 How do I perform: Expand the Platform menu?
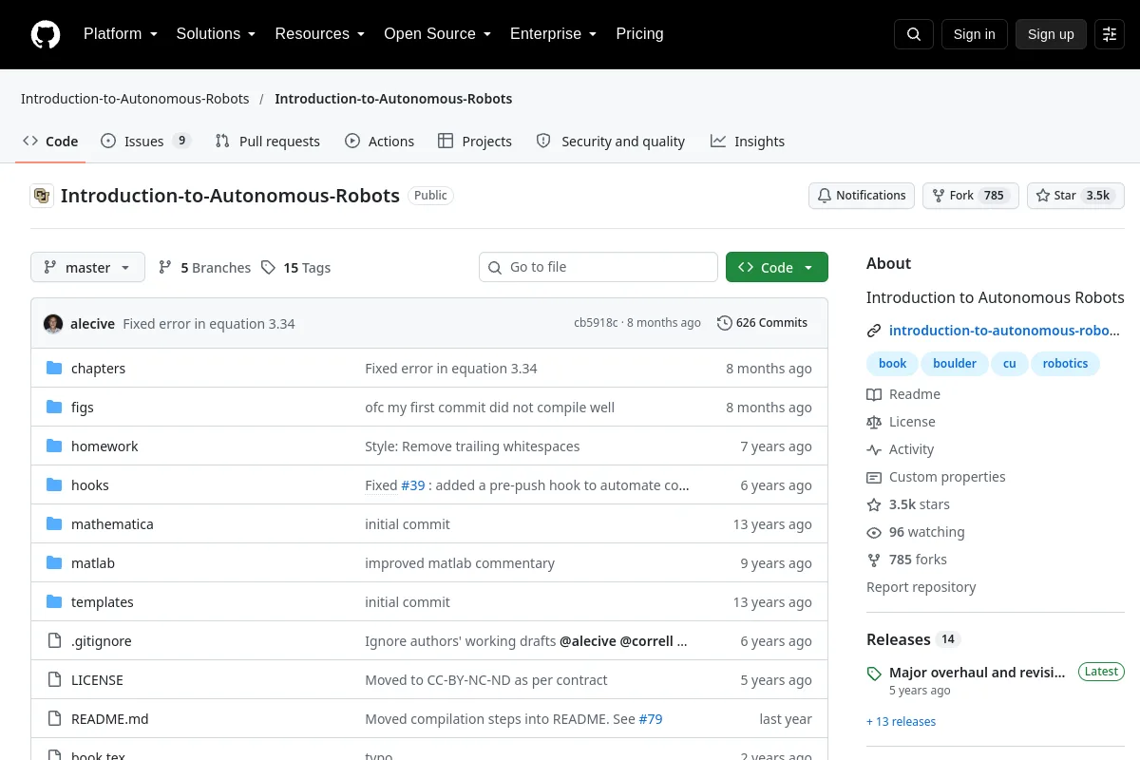(x=120, y=34)
